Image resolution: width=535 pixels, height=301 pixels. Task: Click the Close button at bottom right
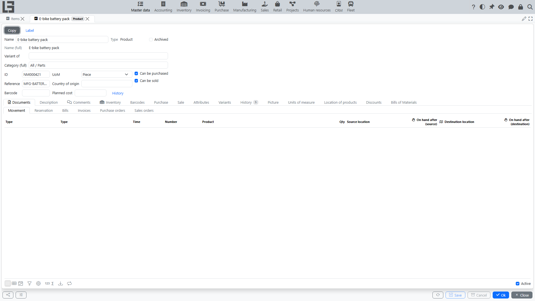pos(522,295)
